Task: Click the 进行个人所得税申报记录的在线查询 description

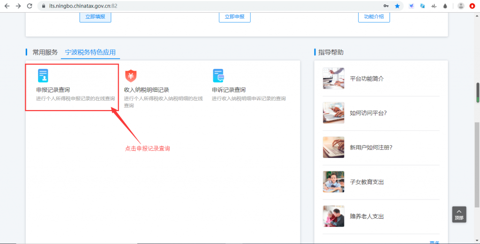Action: click(x=75, y=99)
